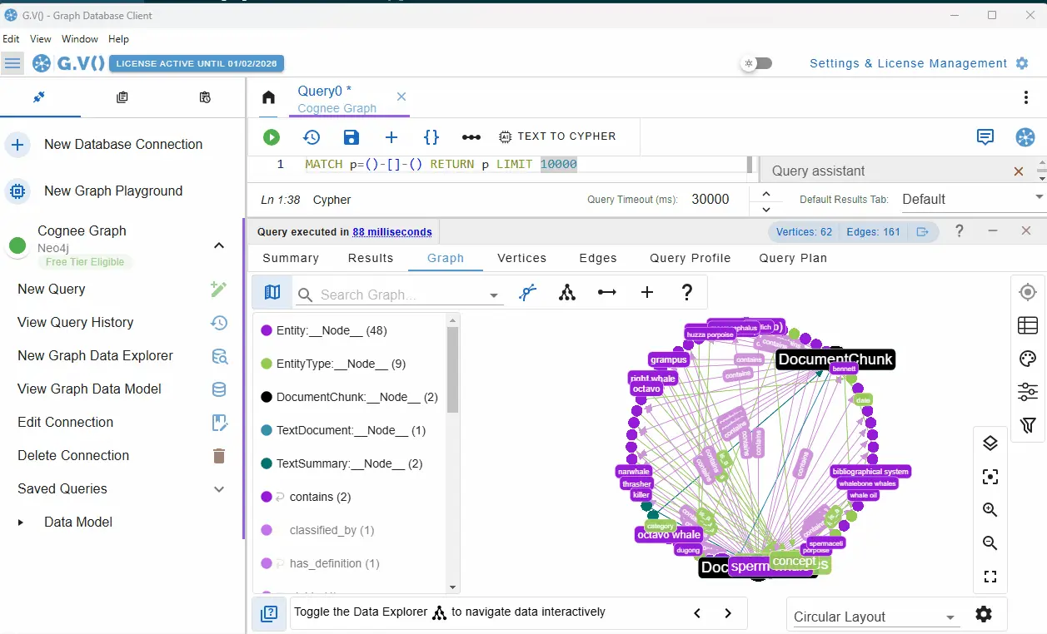The height and width of the screenshot is (634, 1047).
Task: Click the target locate icon in the right panel
Action: click(x=1028, y=292)
